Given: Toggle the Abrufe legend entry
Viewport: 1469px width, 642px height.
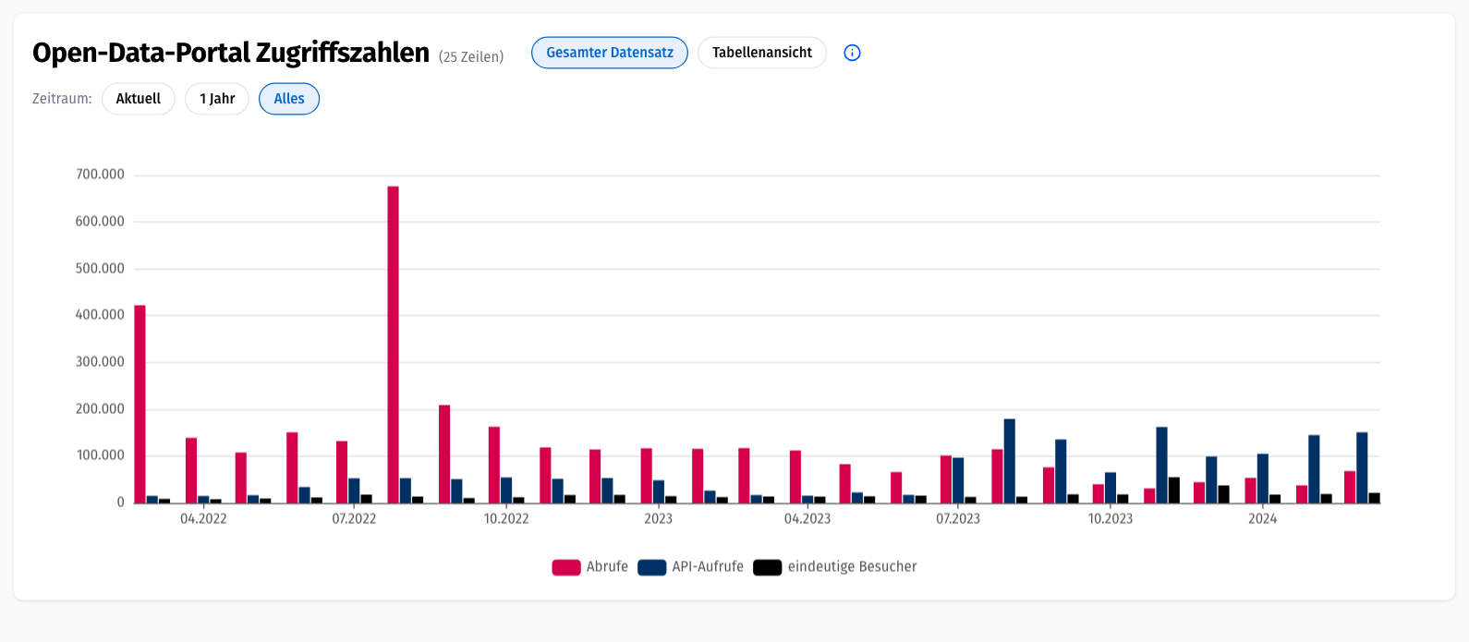Looking at the screenshot, I should 590,567.
